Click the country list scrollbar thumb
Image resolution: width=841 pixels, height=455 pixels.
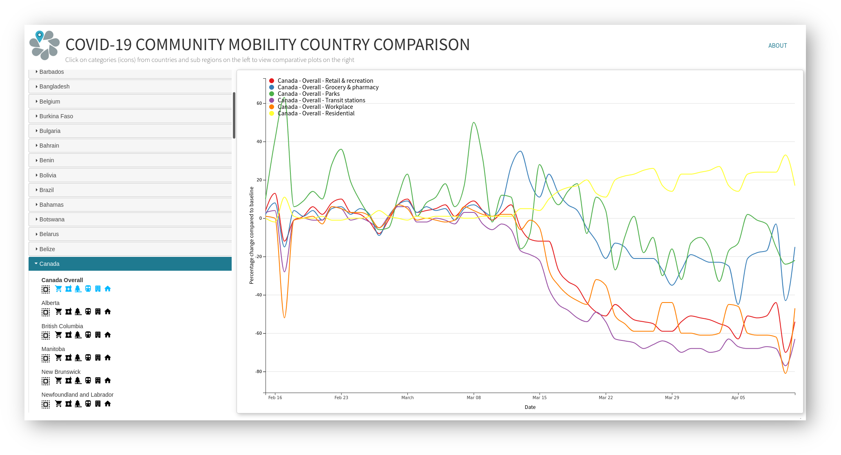[234, 115]
